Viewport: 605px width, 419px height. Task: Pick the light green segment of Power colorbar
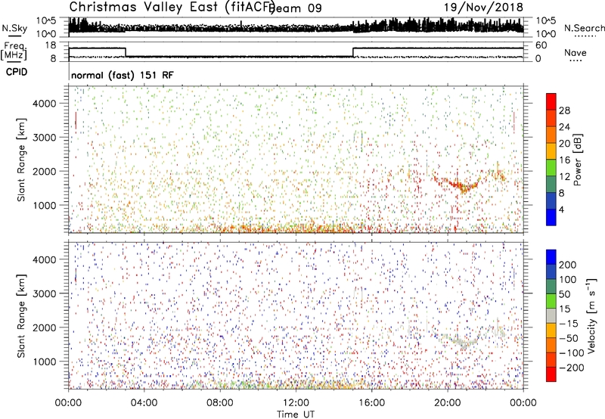tap(551, 168)
